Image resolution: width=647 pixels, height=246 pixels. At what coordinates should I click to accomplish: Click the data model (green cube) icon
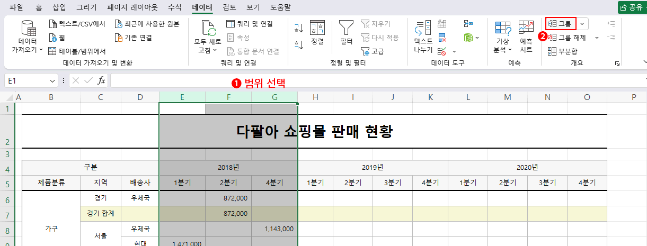(x=468, y=38)
